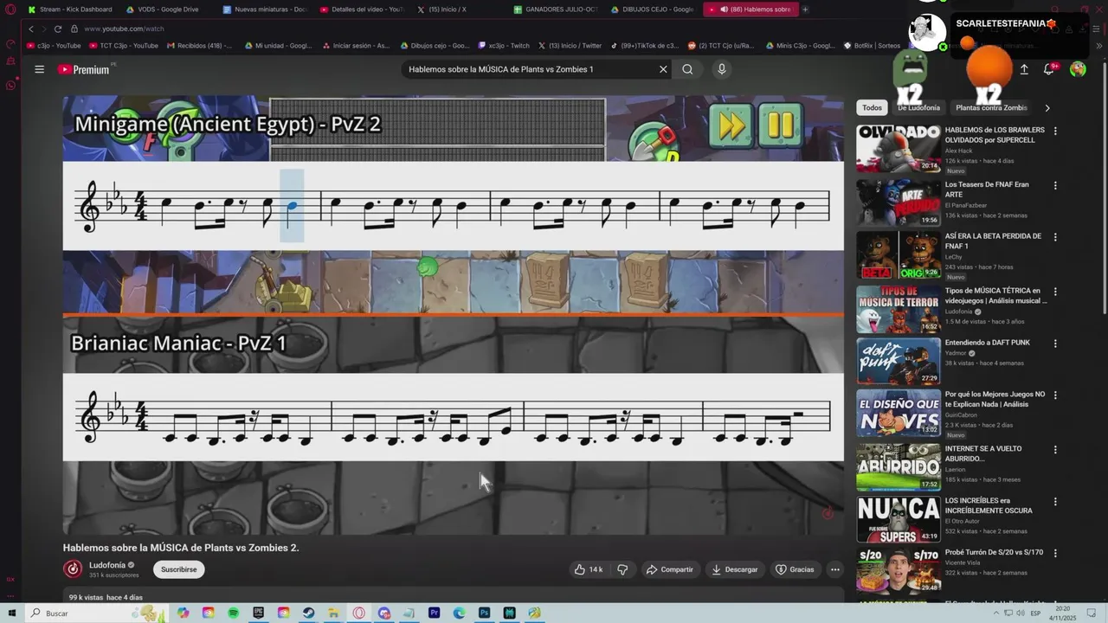Switch to VODS - Google Drive tab
The image size is (1108, 623).
coord(164,10)
